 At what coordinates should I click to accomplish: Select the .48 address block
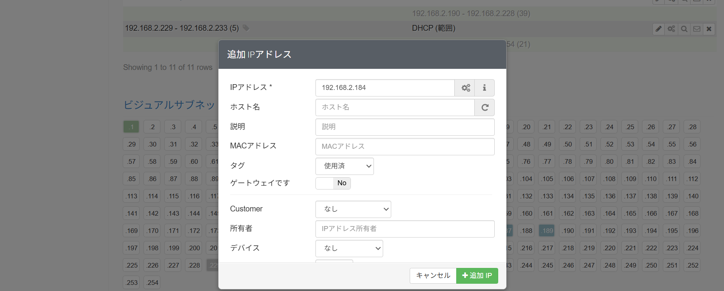(526, 144)
